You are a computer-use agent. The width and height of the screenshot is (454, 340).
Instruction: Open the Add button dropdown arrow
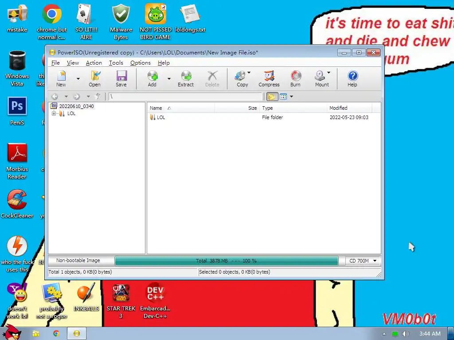pos(169,79)
